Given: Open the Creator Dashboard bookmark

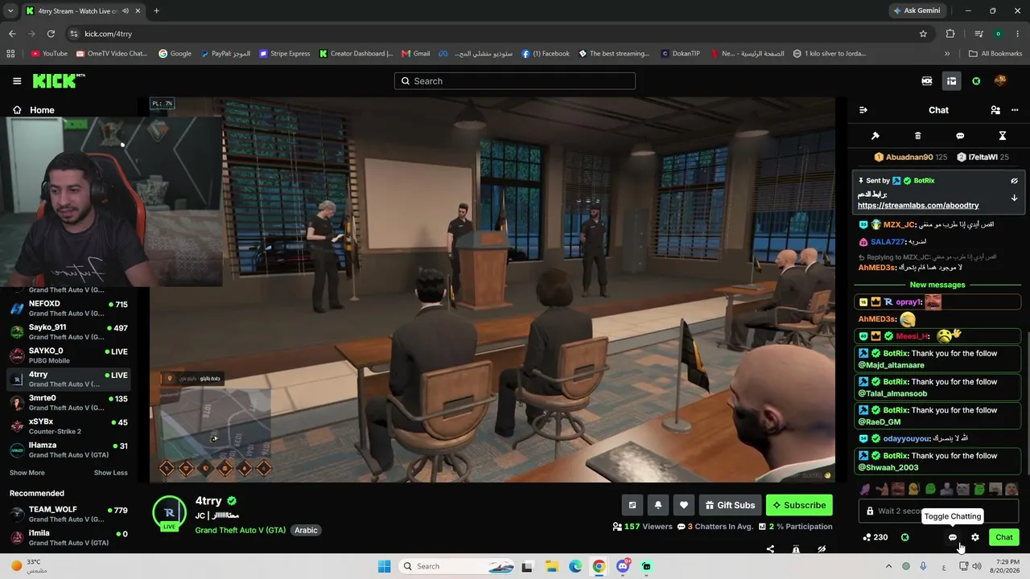Looking at the screenshot, I should [x=356, y=54].
